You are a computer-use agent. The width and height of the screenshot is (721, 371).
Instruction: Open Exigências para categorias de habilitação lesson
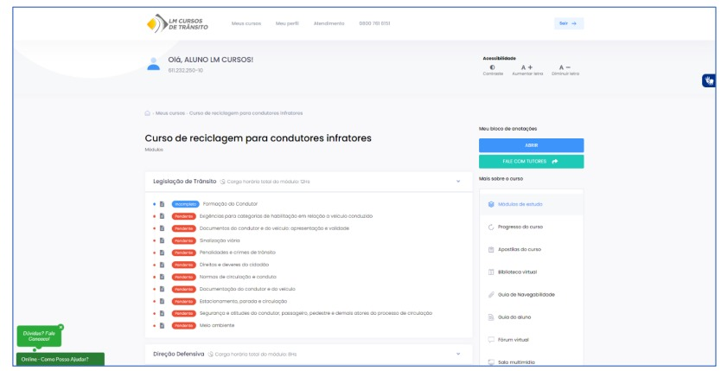point(285,216)
